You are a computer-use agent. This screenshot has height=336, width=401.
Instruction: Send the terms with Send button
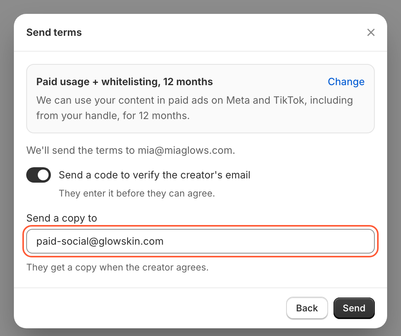[x=354, y=308]
